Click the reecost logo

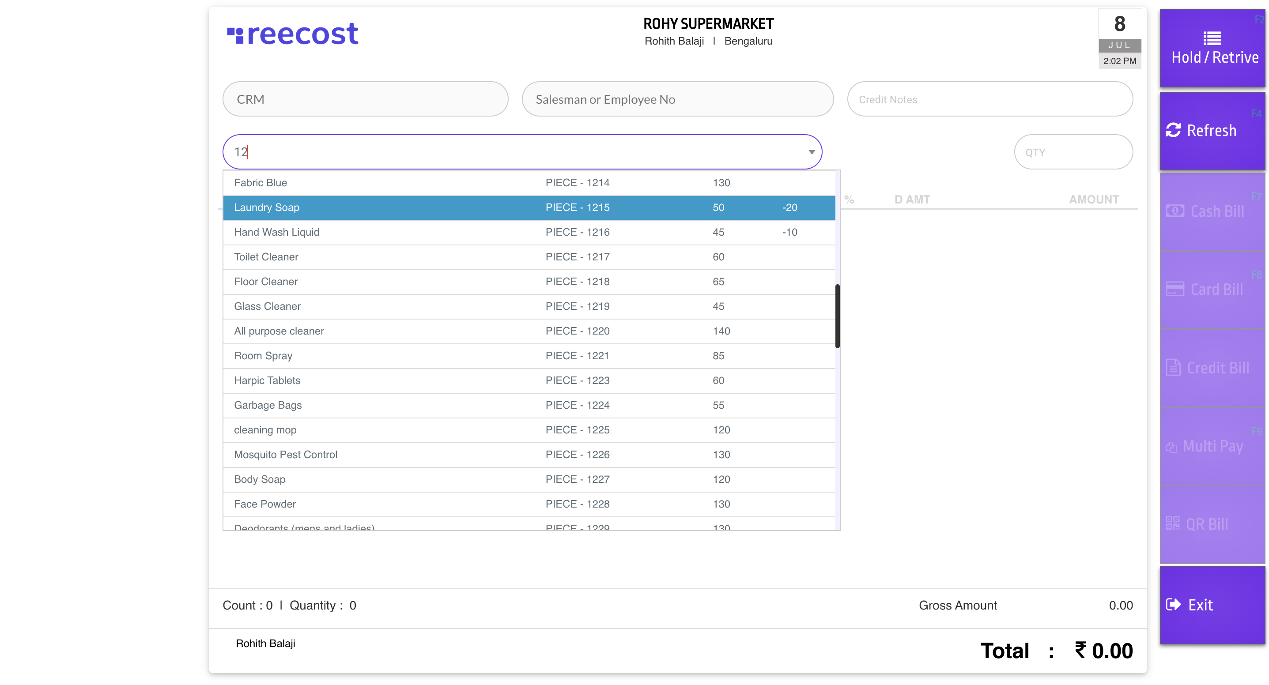[x=293, y=34]
